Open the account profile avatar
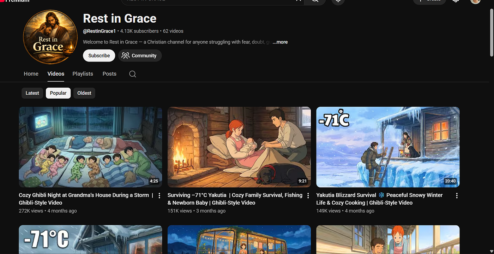Screen dimensions: 494x254 pyautogui.click(x=475, y=1)
